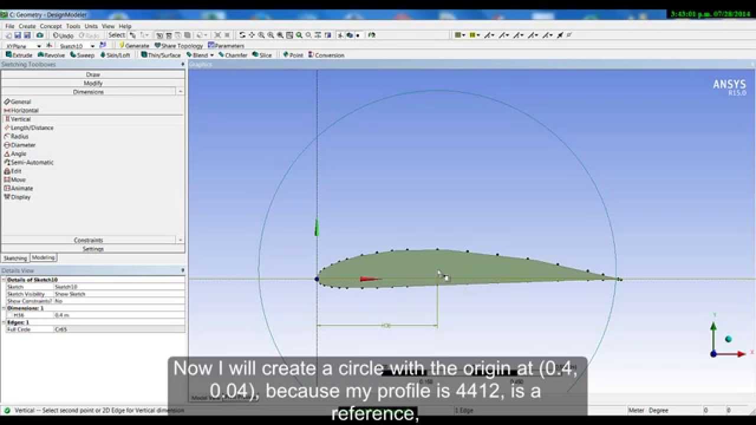Screen dimensions: 756x425
Task: Switch to the Sketching tab
Action: [15, 258]
